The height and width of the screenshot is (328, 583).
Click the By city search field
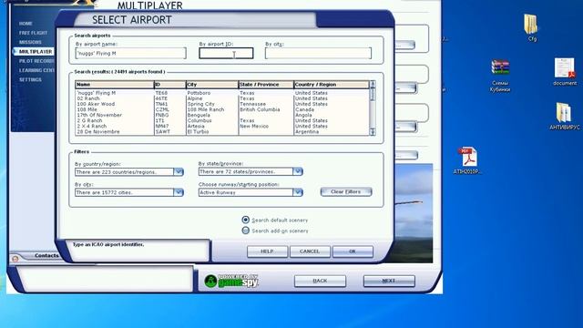pyautogui.click(x=318, y=53)
